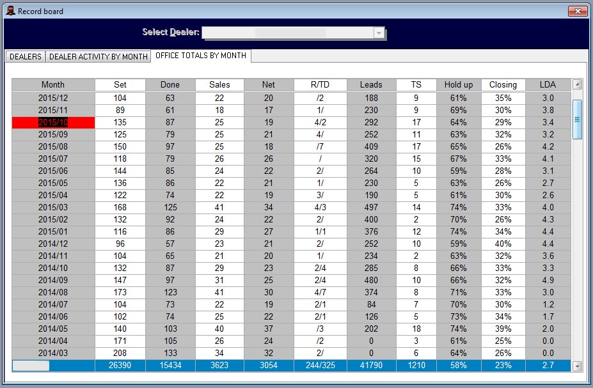Select month 2014/10
Image resolution: width=593 pixels, height=388 pixels.
(x=53, y=268)
